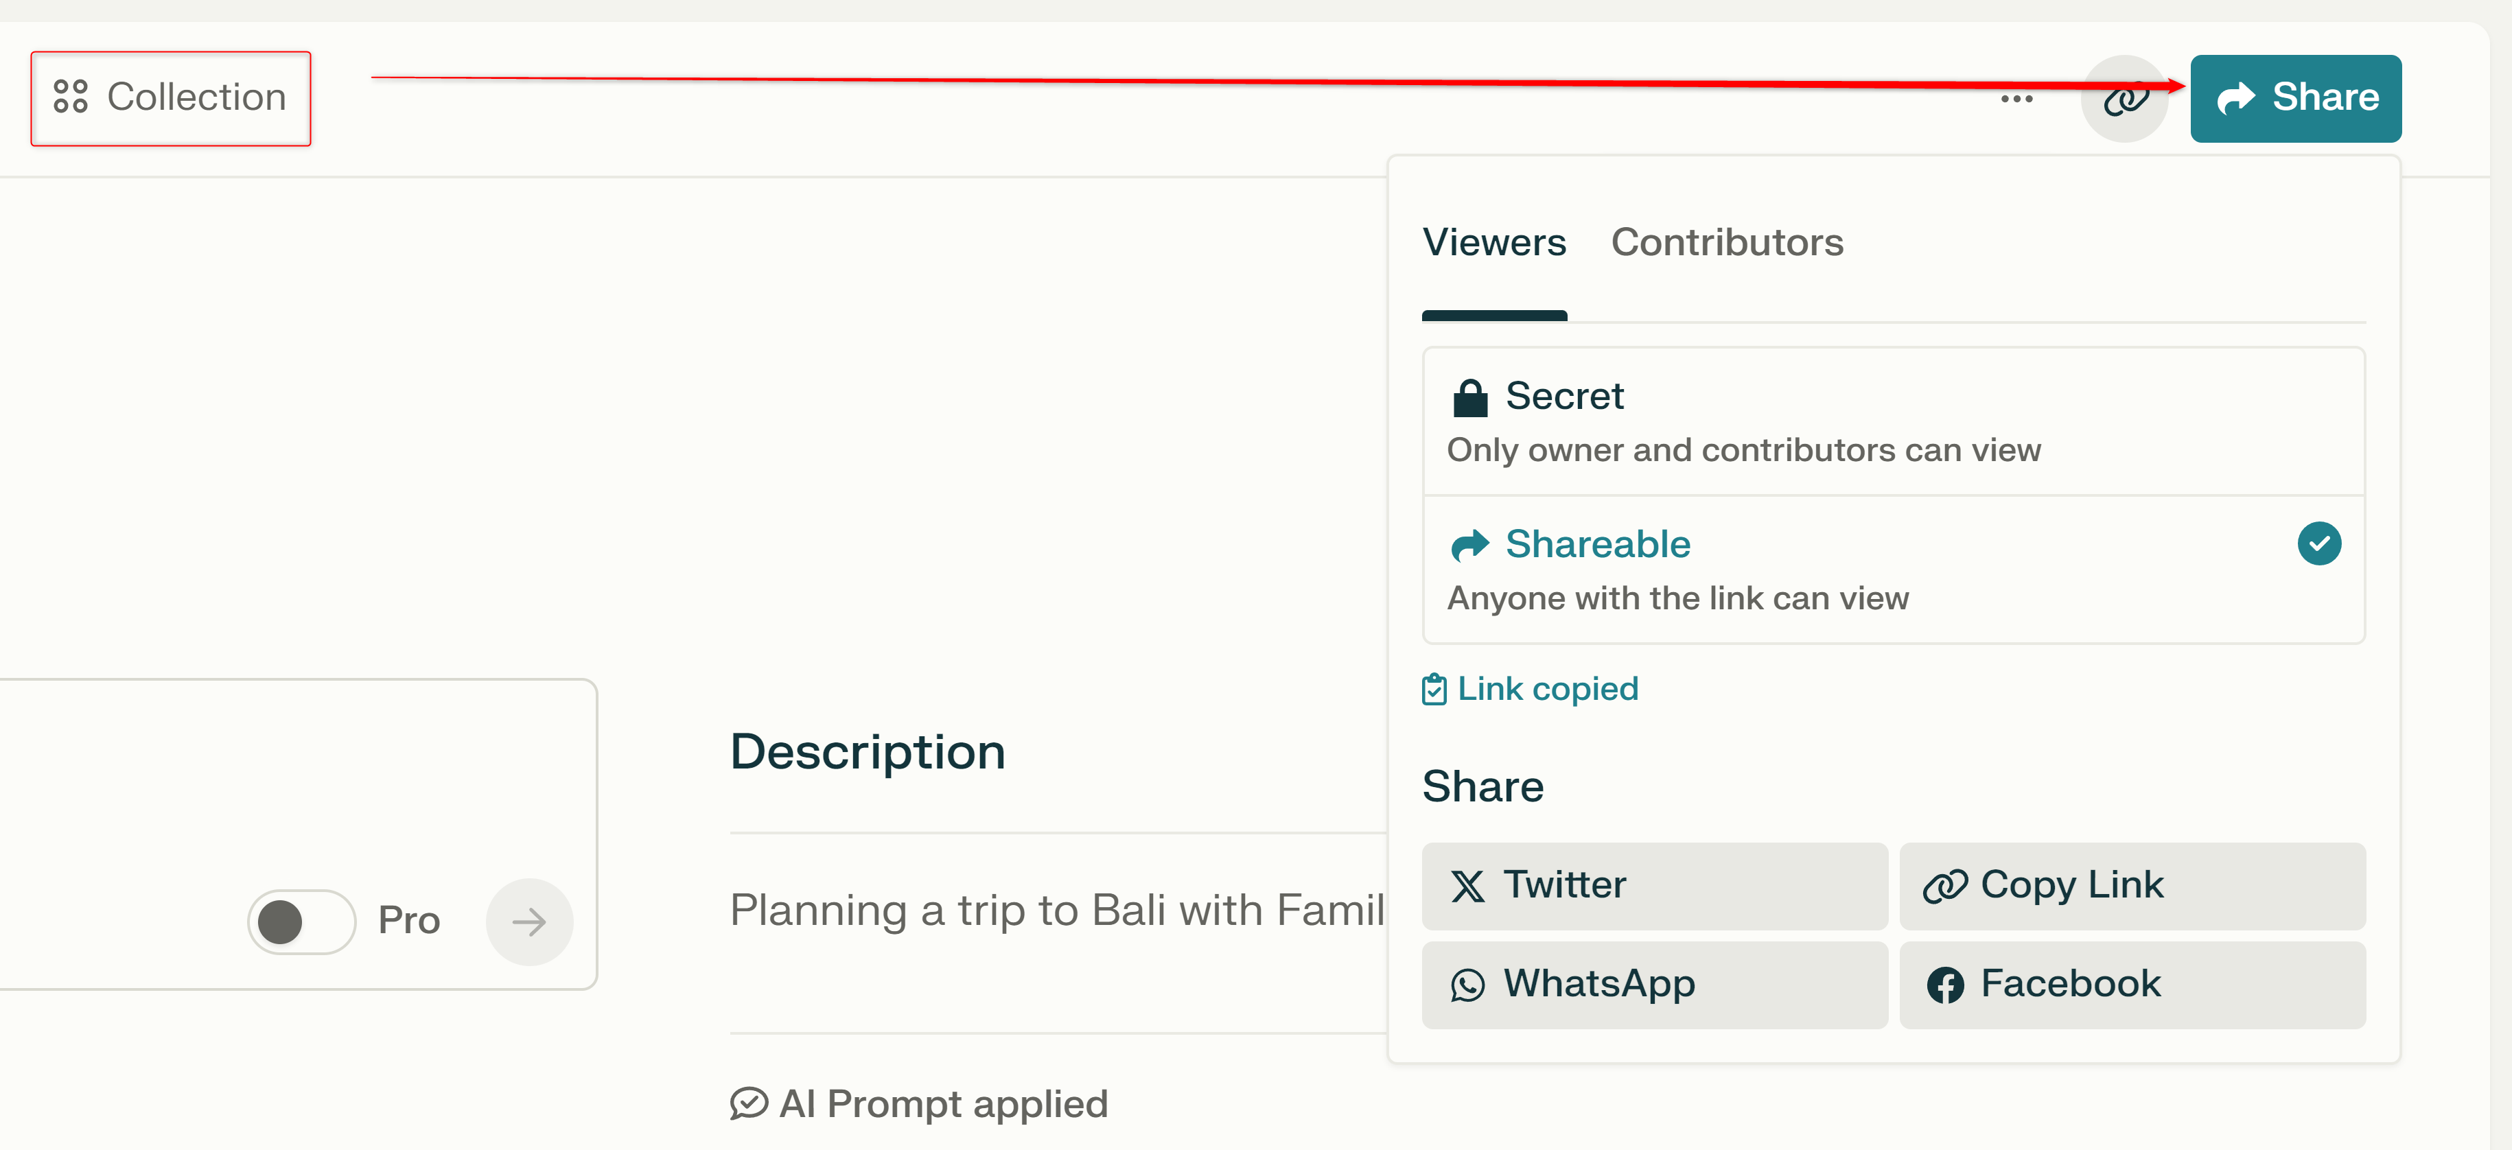Click the copy link chain icon
Viewport: 2512px width, 1150px height.
[2124, 98]
